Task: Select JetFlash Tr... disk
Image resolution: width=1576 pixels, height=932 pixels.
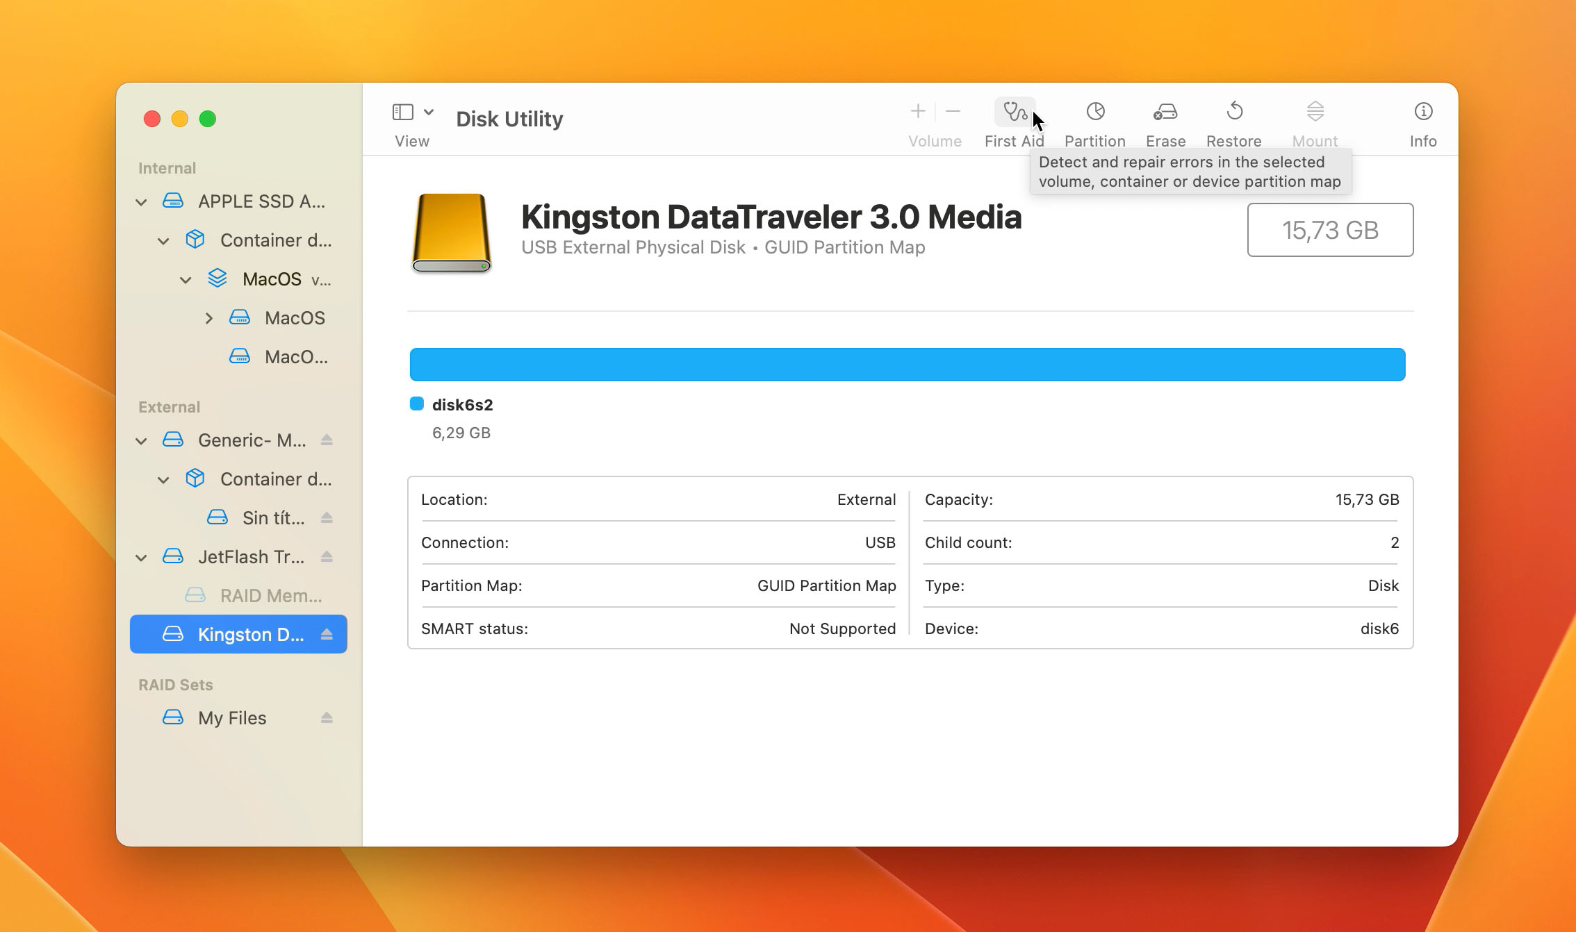Action: coord(238,557)
